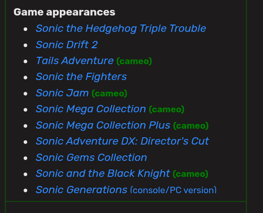Select the cameo note beside Sonic Mega Collection Plus
The image size is (263, 213).
[191, 126]
